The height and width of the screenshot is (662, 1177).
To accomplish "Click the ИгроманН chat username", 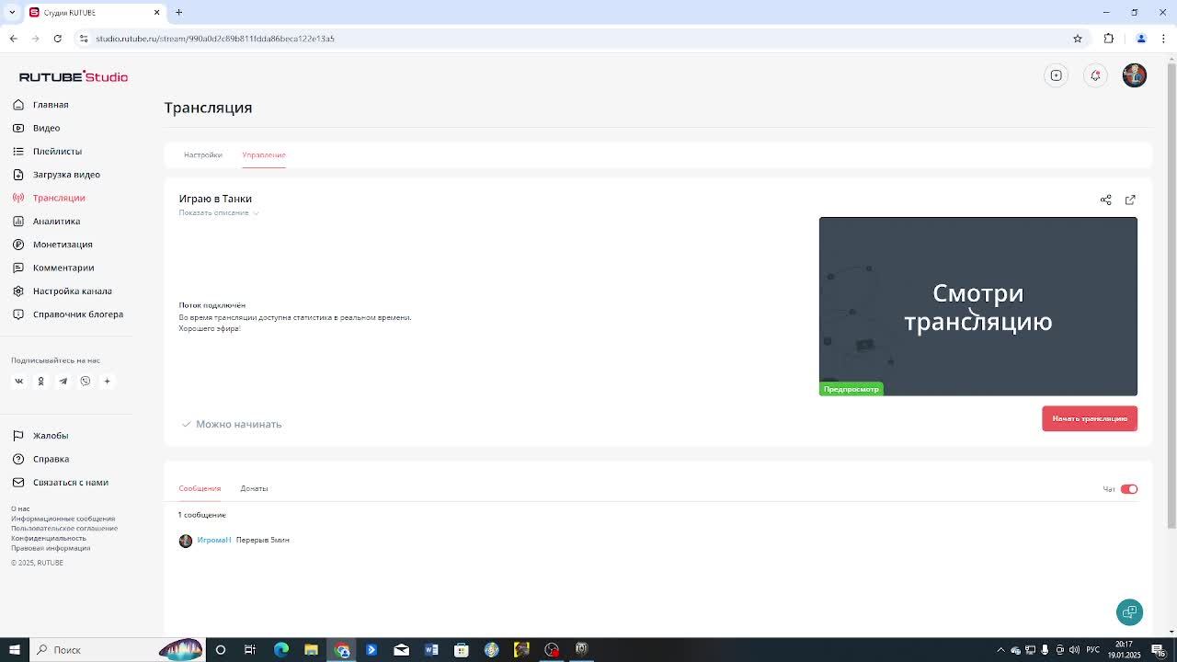I will (x=214, y=540).
